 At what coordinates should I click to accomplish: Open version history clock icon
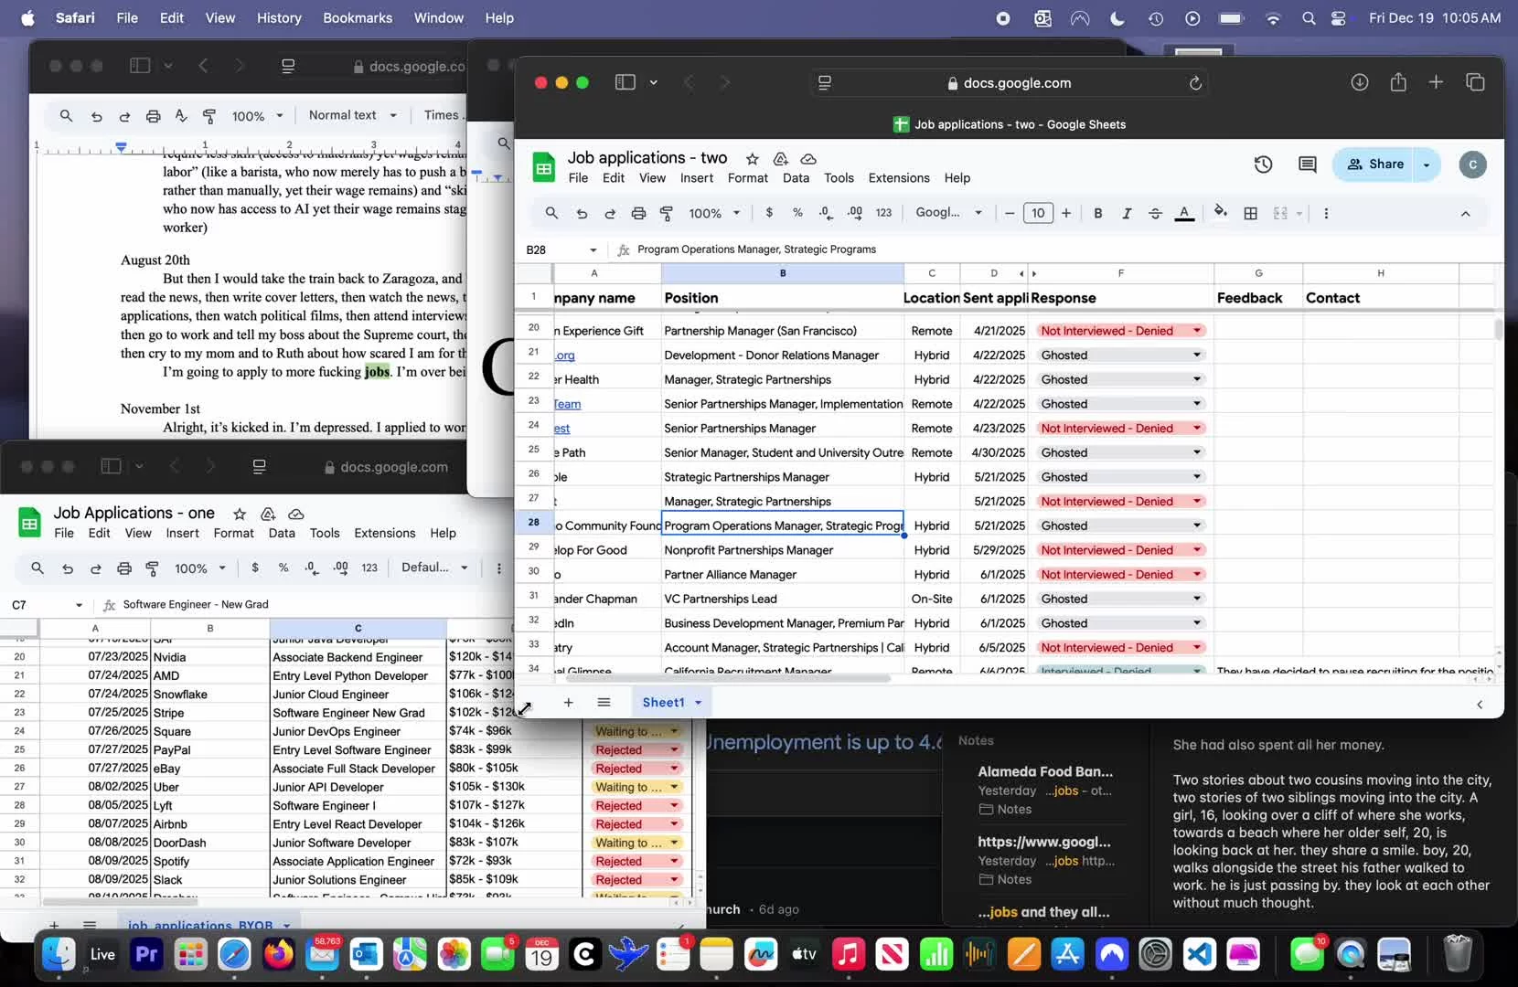[1263, 164]
